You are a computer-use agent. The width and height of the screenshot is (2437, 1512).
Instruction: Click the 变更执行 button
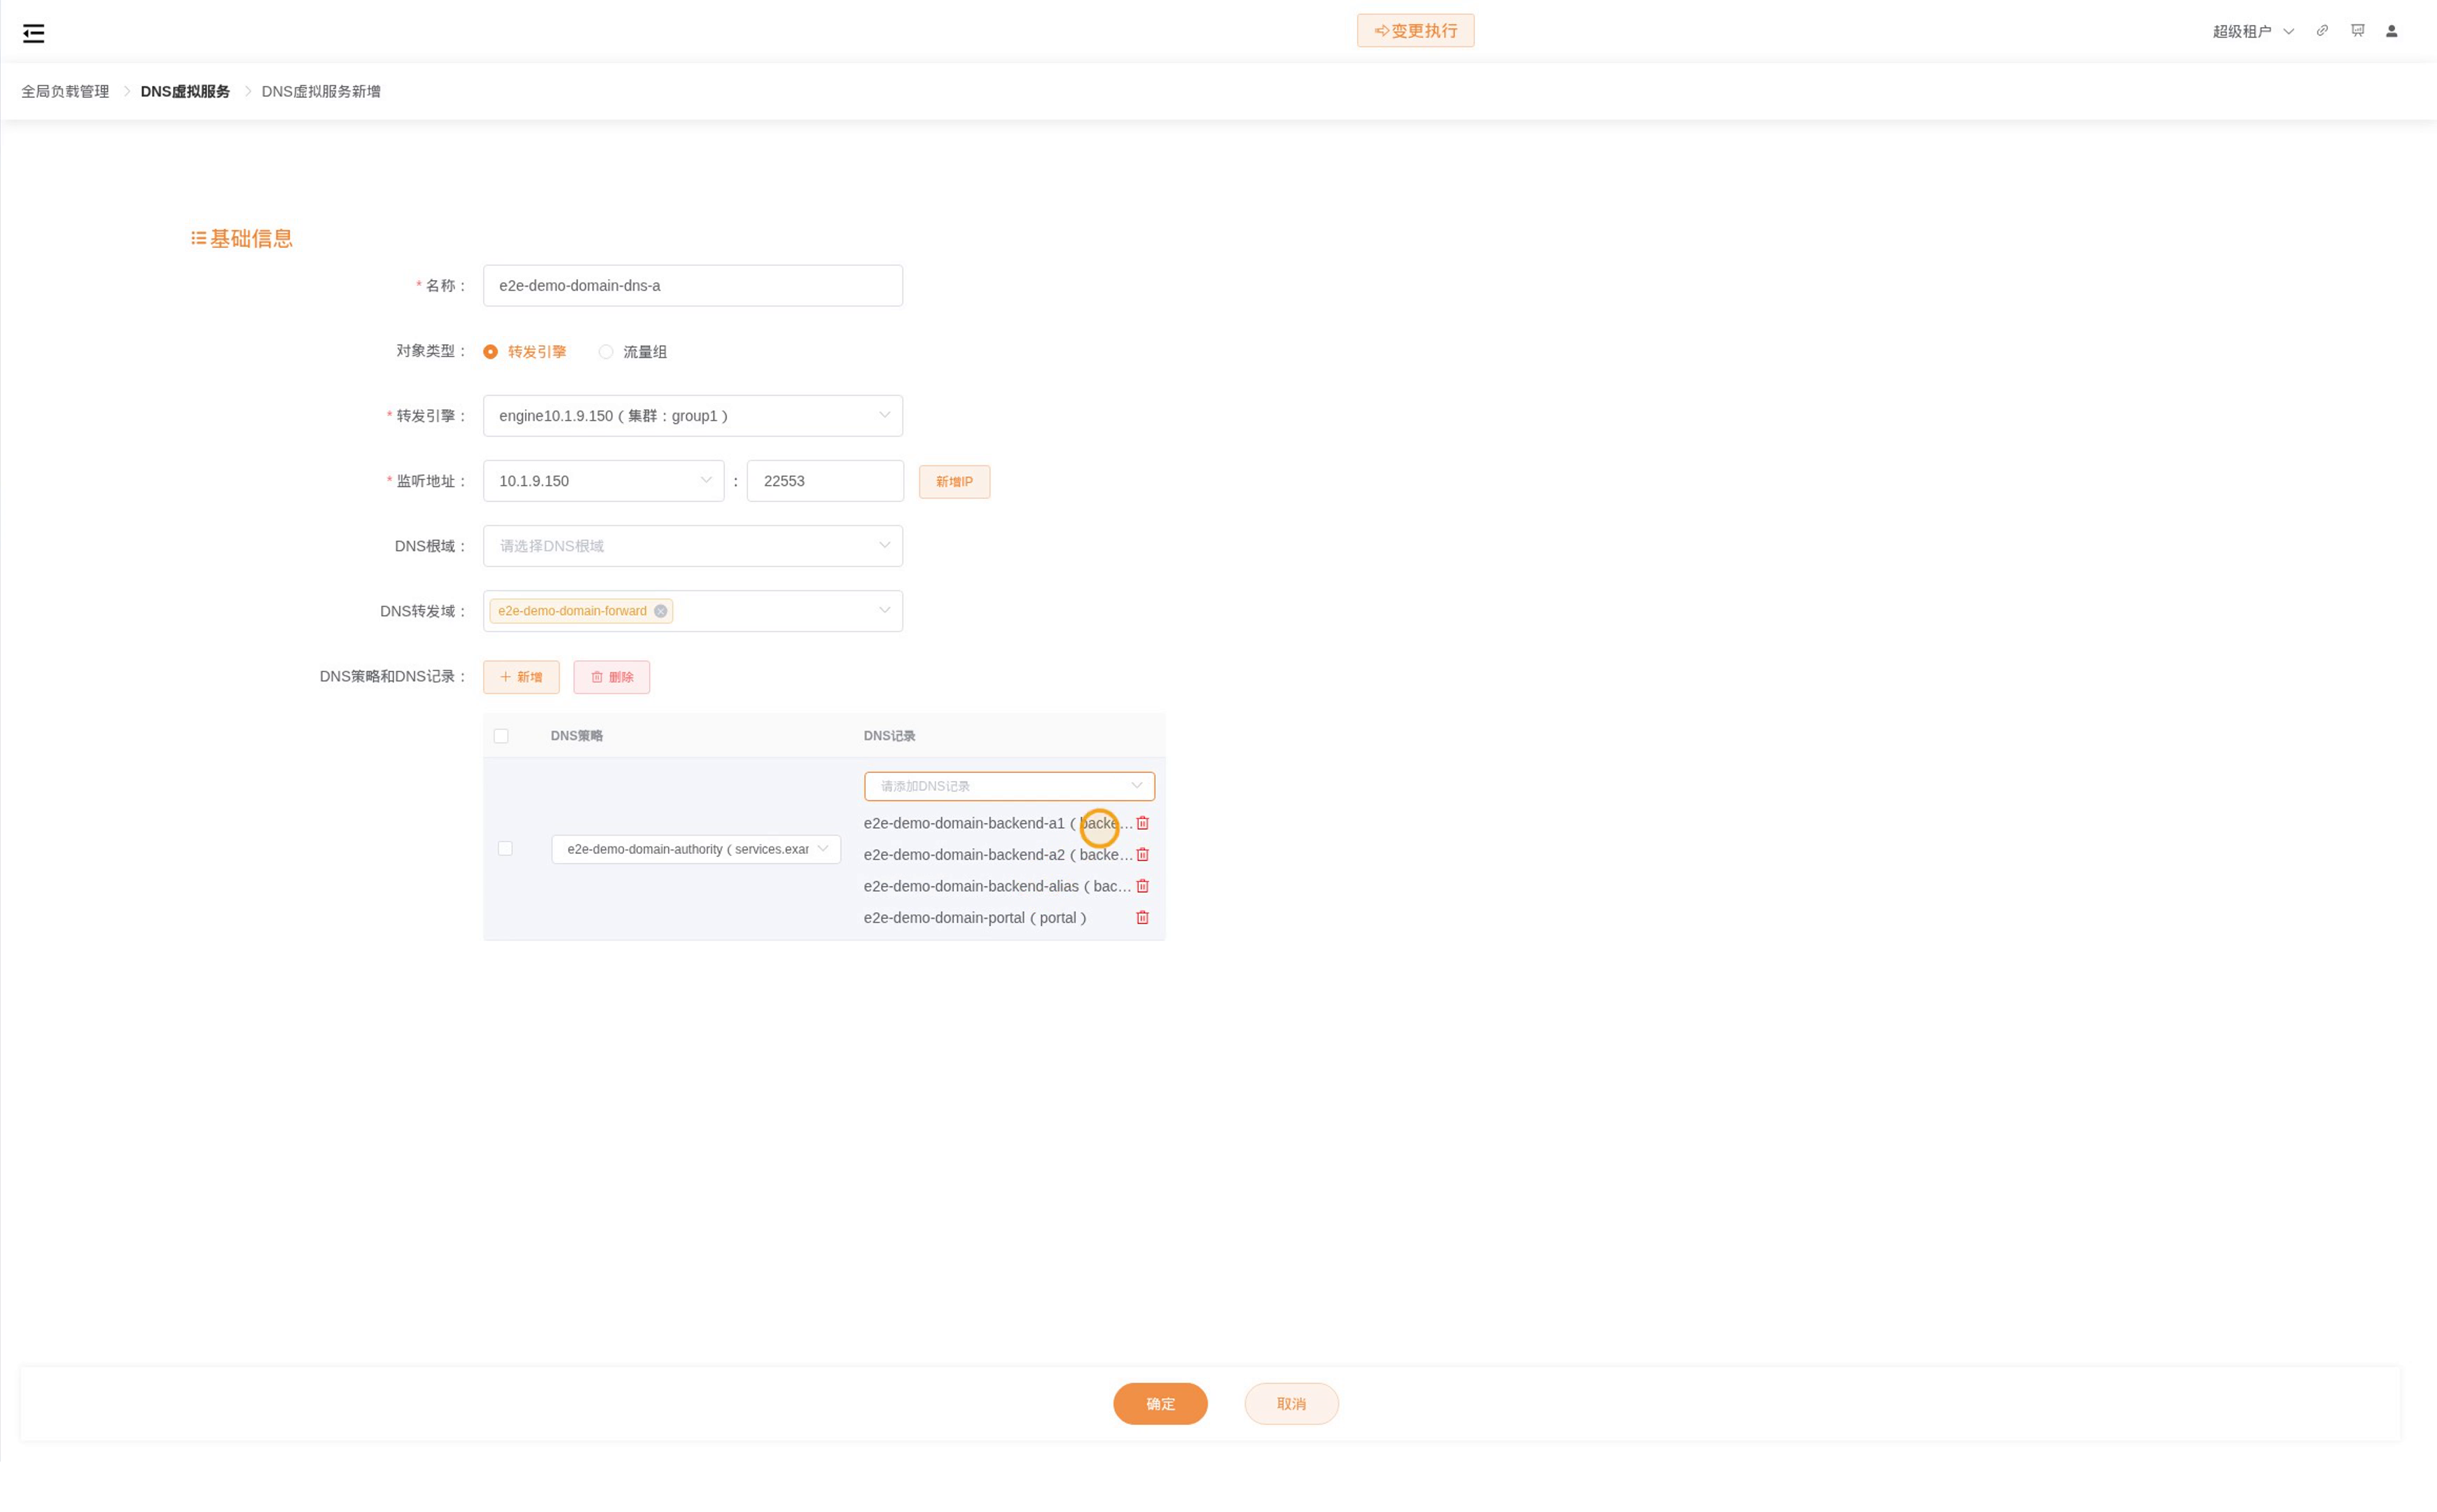(1415, 31)
